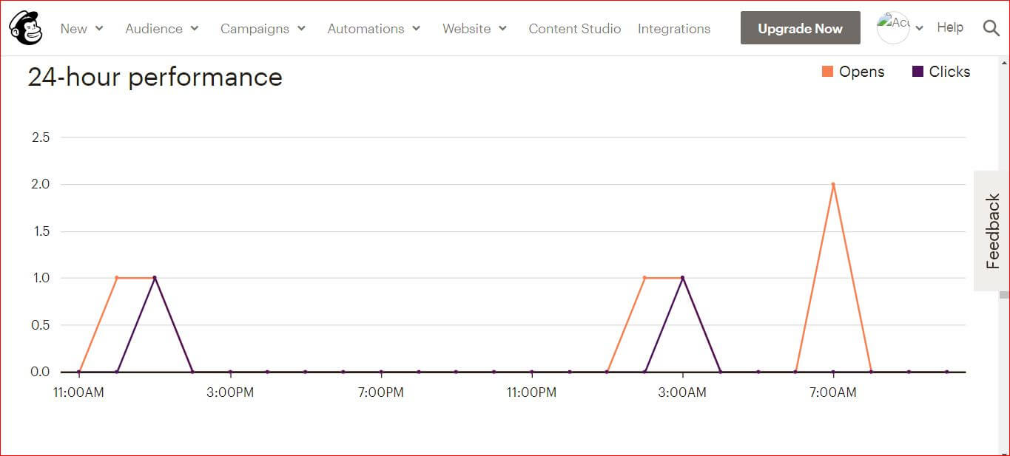This screenshot has height=456, width=1010.
Task: Open the Help link
Action: coord(950,27)
